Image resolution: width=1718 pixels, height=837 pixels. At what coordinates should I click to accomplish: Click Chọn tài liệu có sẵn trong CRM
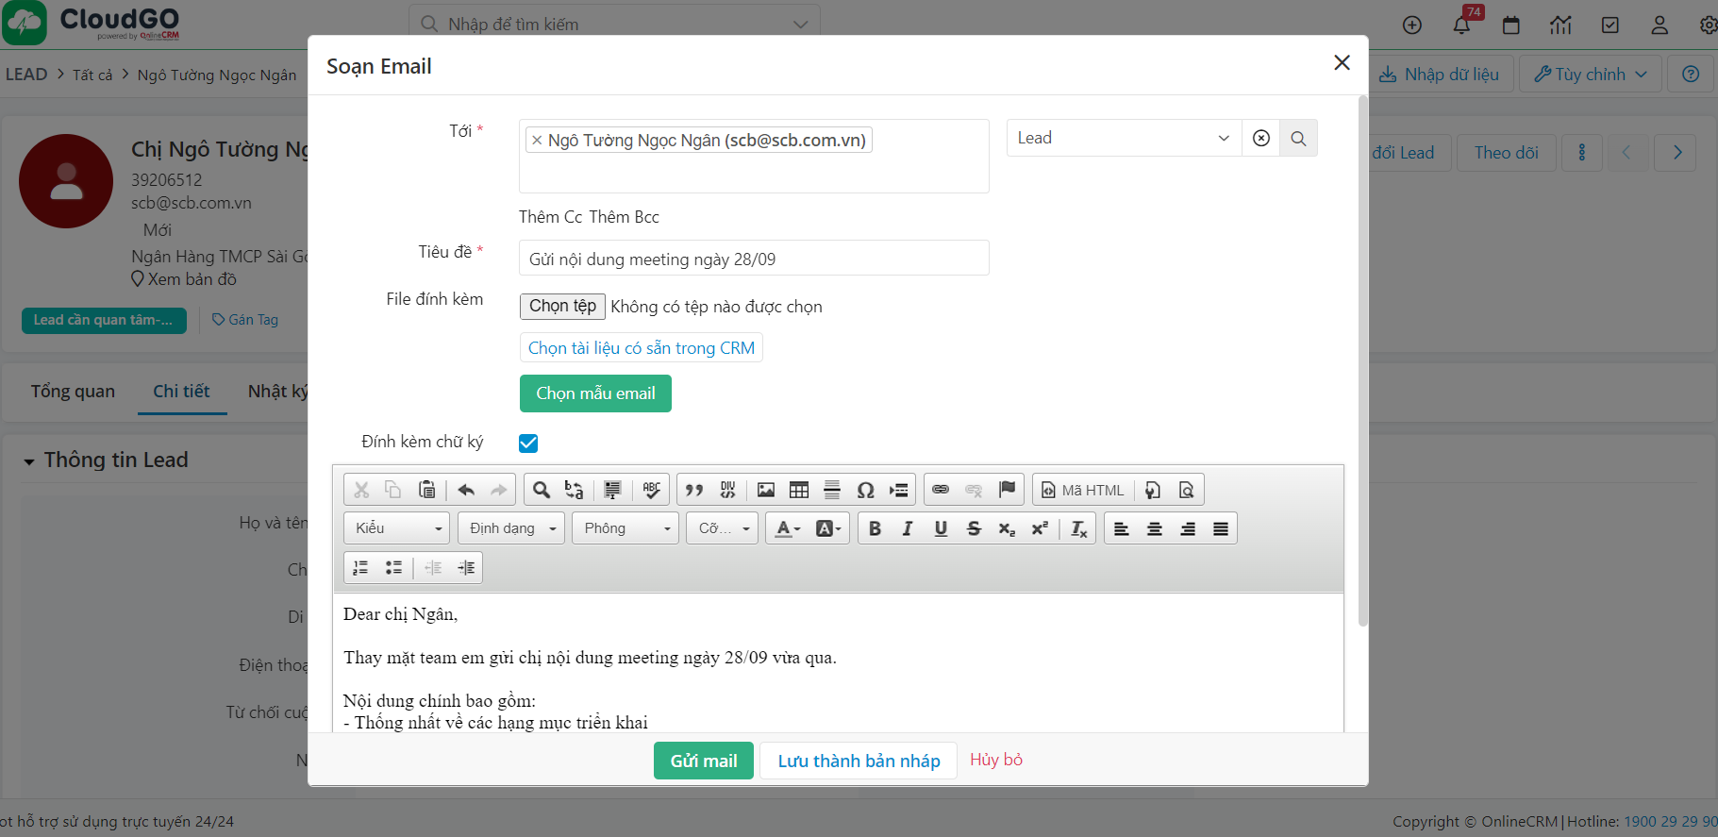click(642, 347)
